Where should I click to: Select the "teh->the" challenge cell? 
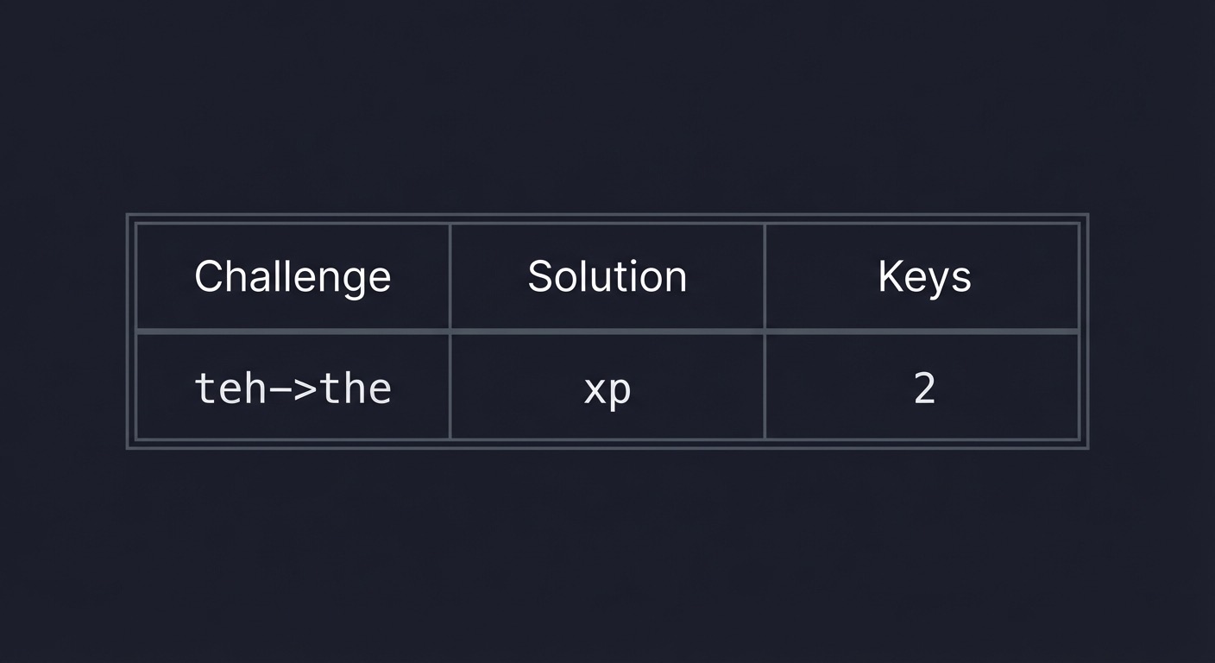point(293,388)
